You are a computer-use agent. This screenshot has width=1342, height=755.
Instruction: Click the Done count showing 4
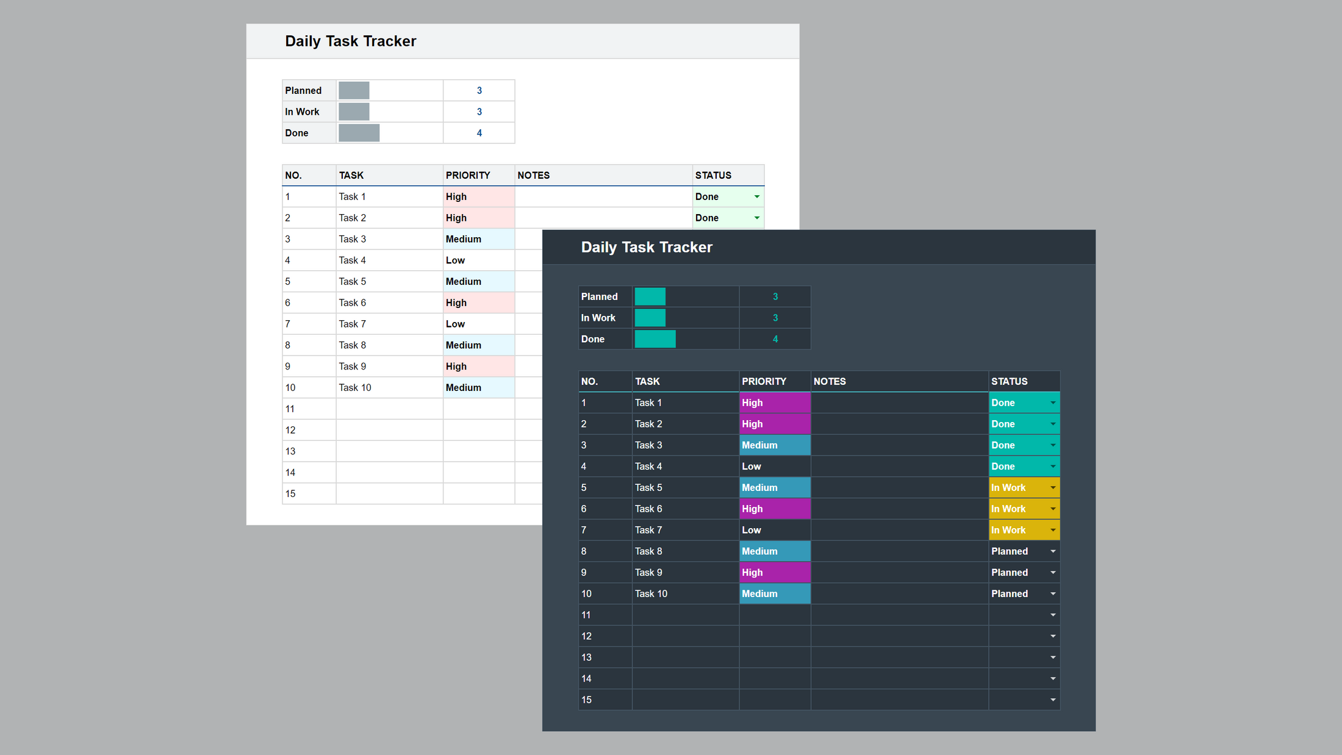tap(775, 338)
